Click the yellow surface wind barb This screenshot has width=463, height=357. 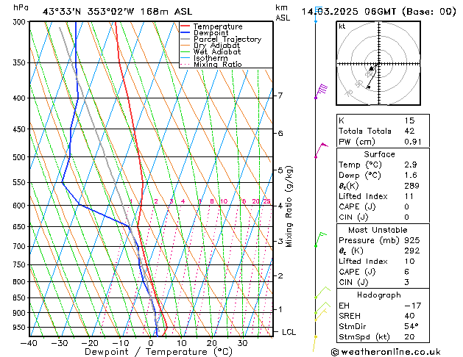click(315, 344)
